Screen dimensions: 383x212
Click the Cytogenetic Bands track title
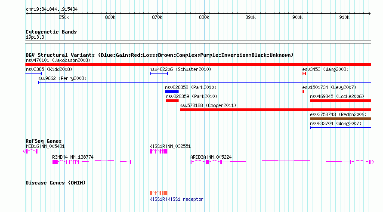point(51,32)
